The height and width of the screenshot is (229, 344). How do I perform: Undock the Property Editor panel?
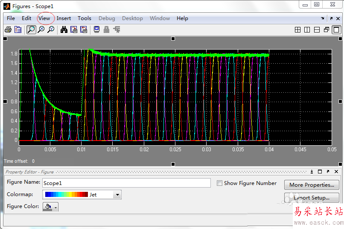[328, 172]
